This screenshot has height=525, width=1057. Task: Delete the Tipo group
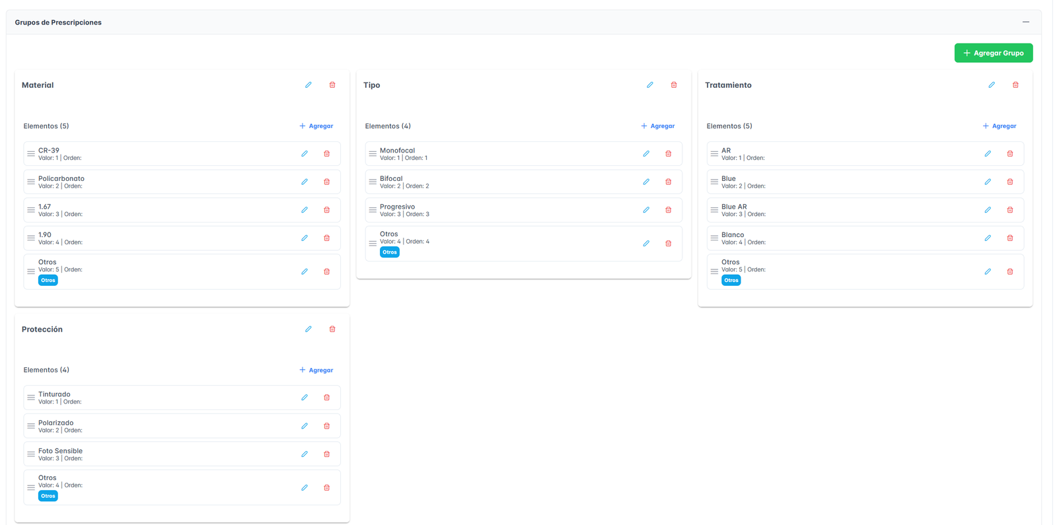point(674,85)
